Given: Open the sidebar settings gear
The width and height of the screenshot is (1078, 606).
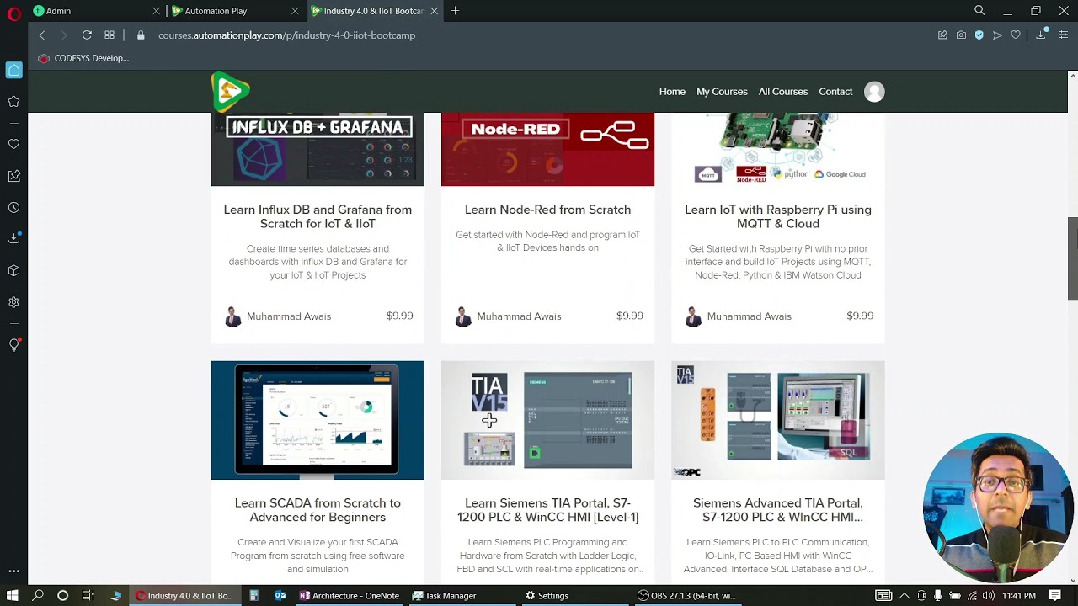Looking at the screenshot, I should coord(13,302).
